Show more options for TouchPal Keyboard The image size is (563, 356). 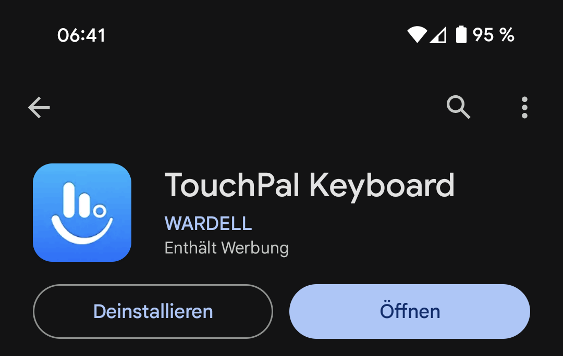coord(524,107)
